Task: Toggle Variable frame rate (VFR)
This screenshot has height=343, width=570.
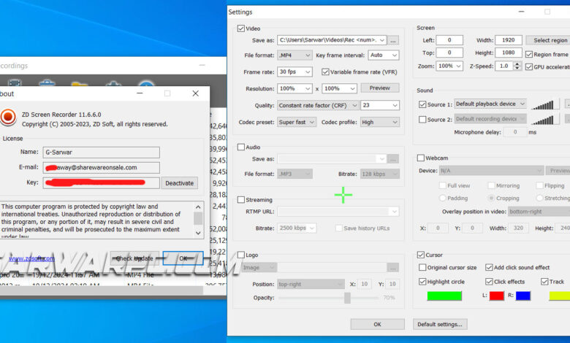Action: tap(325, 72)
